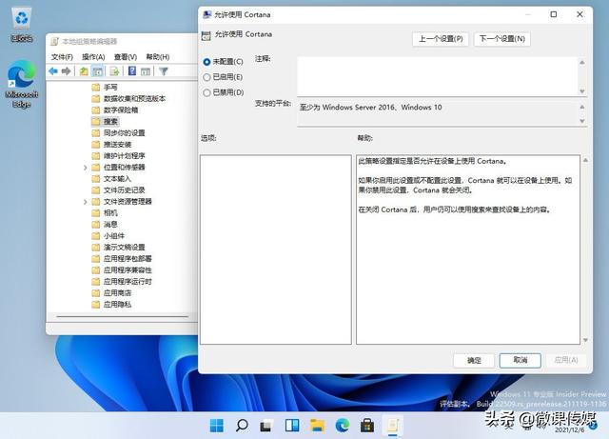Image resolution: width=609 pixels, height=439 pixels.
Task: Open the 帮助(H) menu
Action: pyautogui.click(x=158, y=57)
